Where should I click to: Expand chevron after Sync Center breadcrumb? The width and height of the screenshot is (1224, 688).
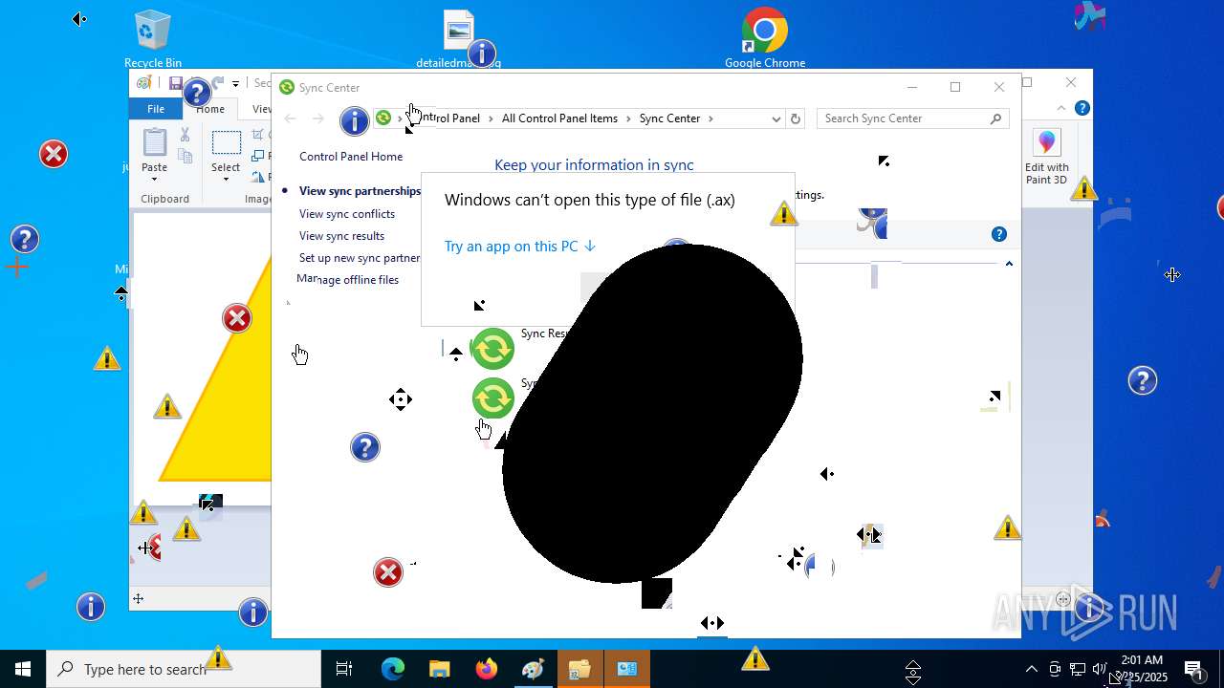710,118
